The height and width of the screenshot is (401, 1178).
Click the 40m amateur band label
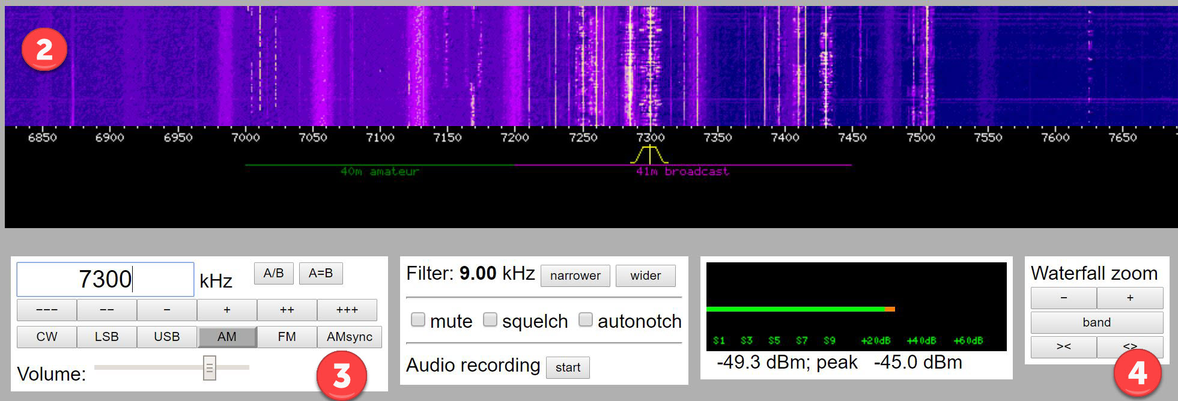pyautogui.click(x=380, y=172)
